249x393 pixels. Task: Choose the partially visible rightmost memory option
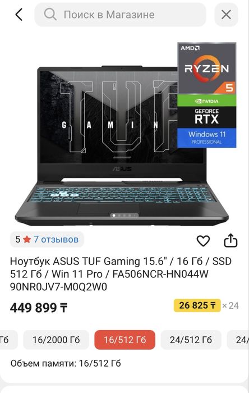point(238,340)
